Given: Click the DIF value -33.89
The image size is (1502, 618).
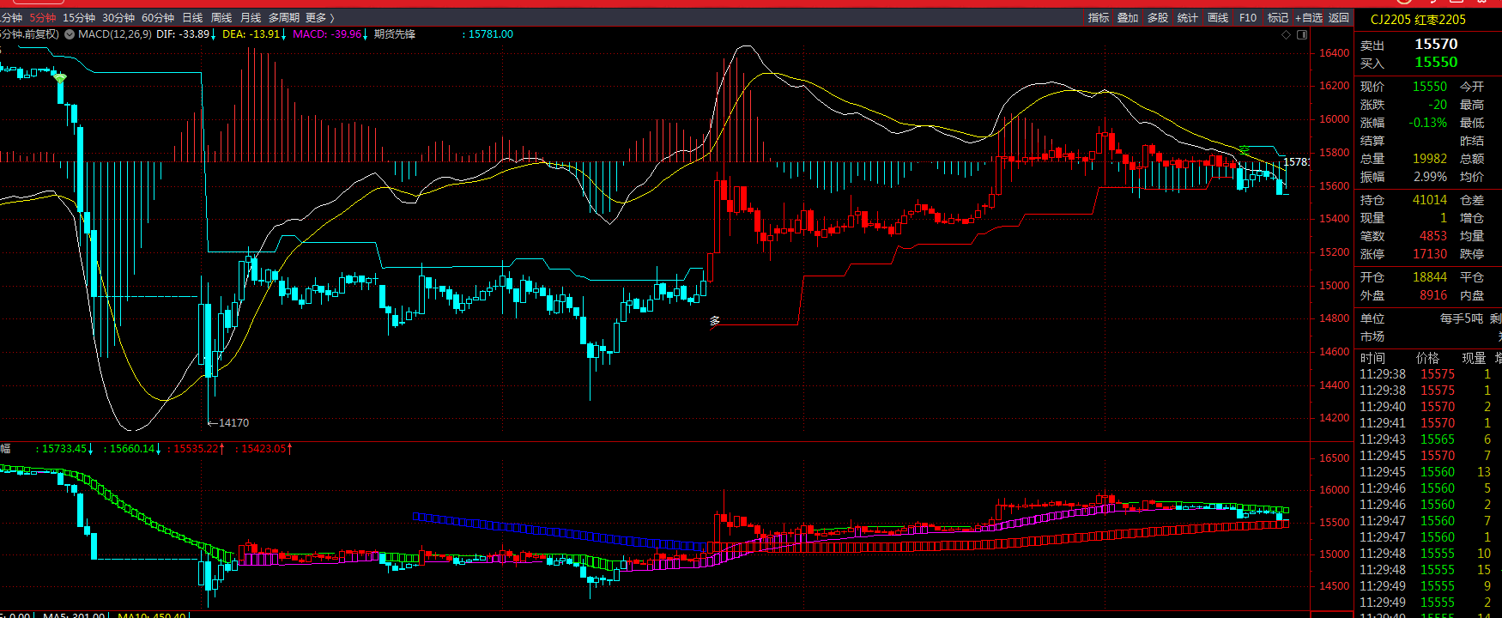Looking at the screenshot, I should coord(195,34).
